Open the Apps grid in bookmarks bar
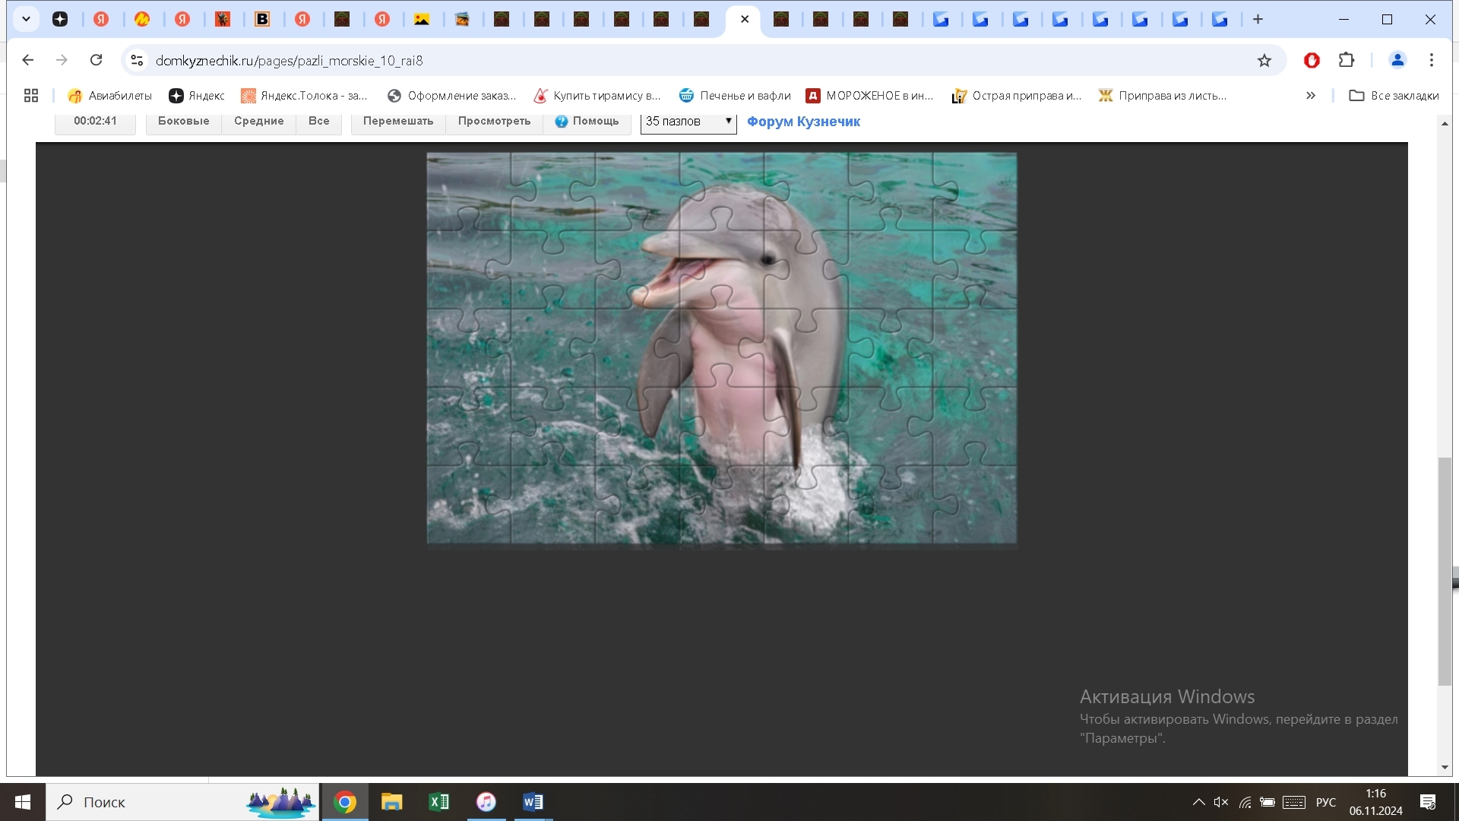Viewport: 1459px width, 821px height. (x=31, y=95)
